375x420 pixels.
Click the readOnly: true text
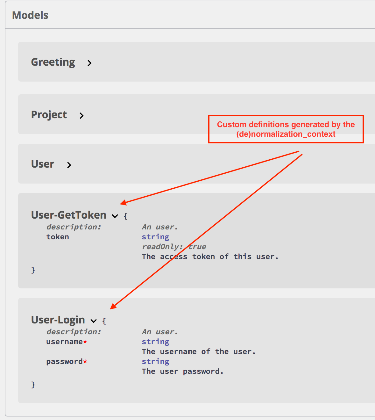174,246
